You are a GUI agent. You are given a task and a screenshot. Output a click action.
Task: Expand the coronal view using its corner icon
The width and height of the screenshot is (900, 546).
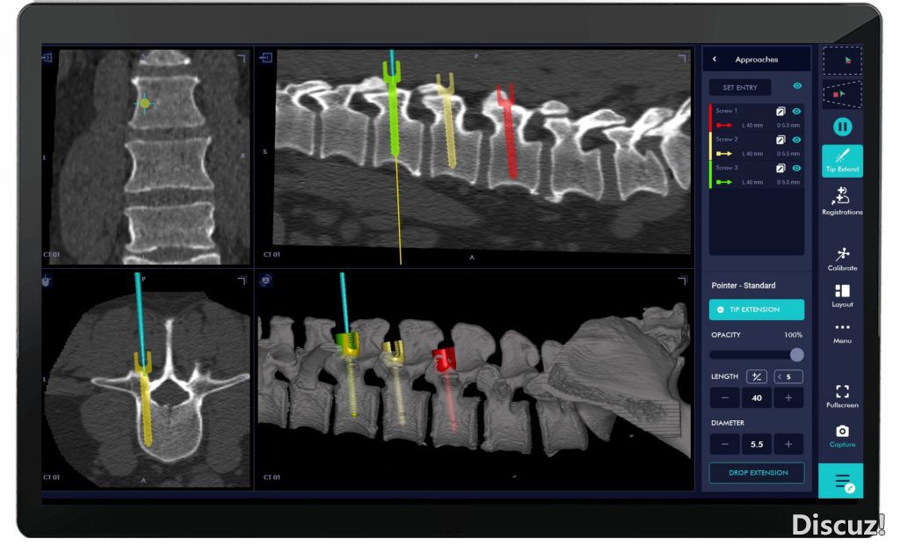click(x=242, y=58)
